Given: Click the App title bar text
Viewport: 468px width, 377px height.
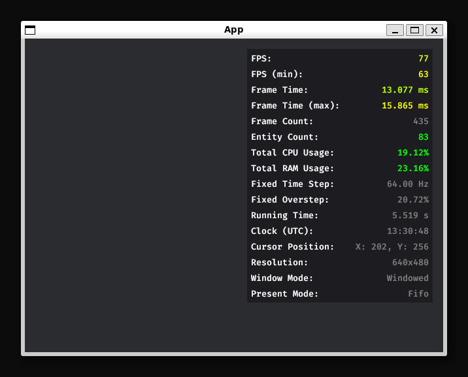Looking at the screenshot, I should [x=233, y=29].
